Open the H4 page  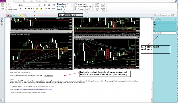click(x=165, y=30)
